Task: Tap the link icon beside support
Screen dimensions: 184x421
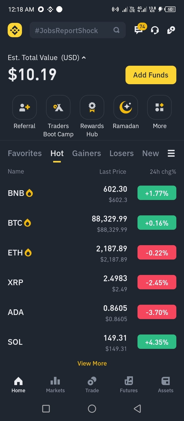Action: 171,30
